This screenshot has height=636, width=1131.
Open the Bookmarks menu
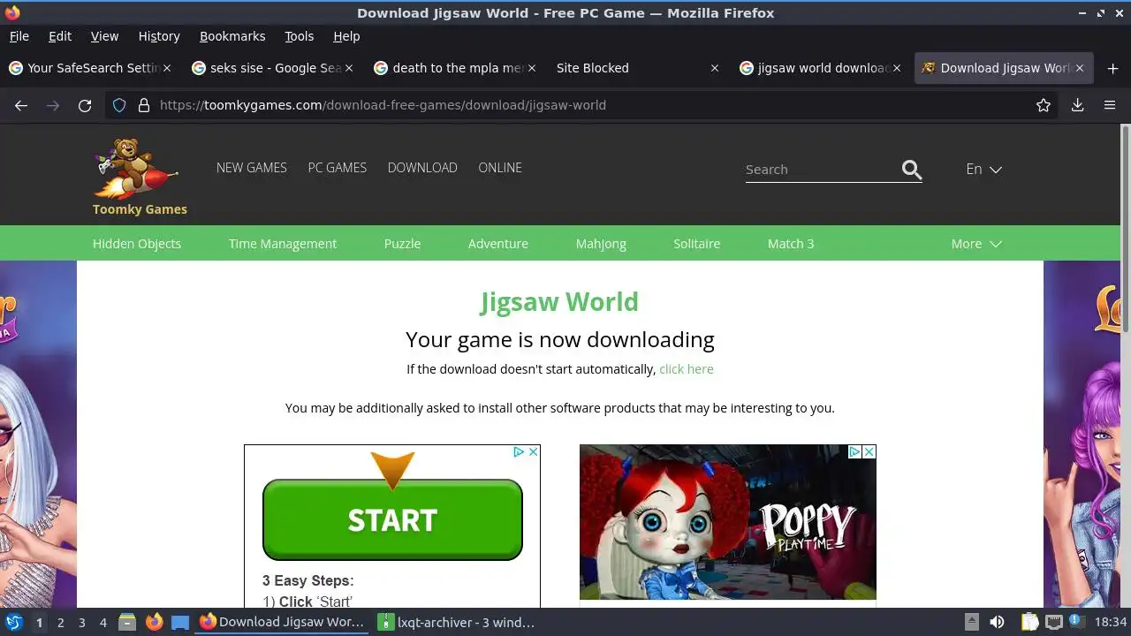232,36
